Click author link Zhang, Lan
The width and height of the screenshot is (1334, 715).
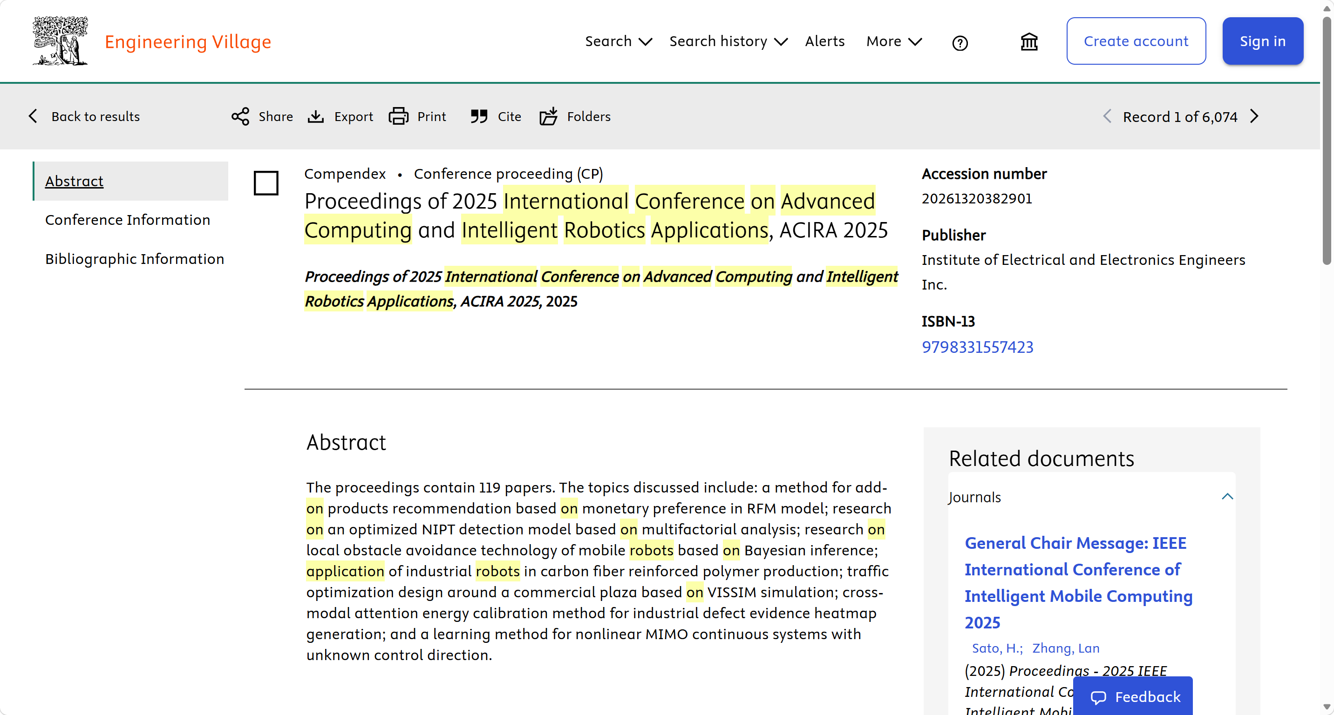coord(1066,648)
